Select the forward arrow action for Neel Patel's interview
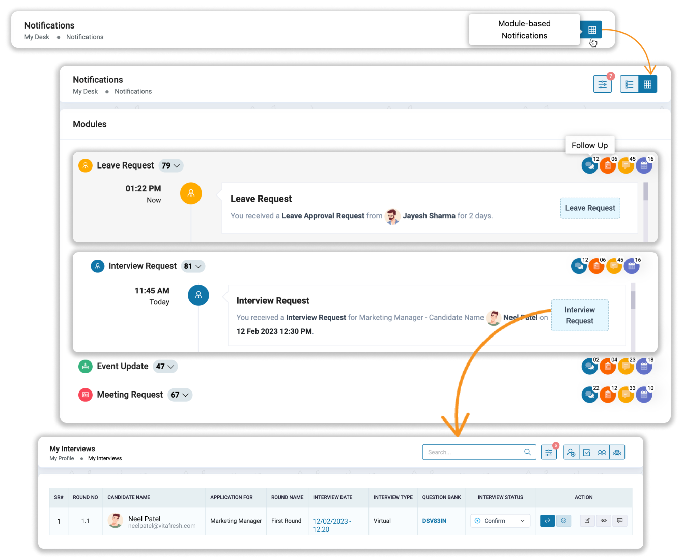Screen dimensions: 682x560 click(547, 521)
